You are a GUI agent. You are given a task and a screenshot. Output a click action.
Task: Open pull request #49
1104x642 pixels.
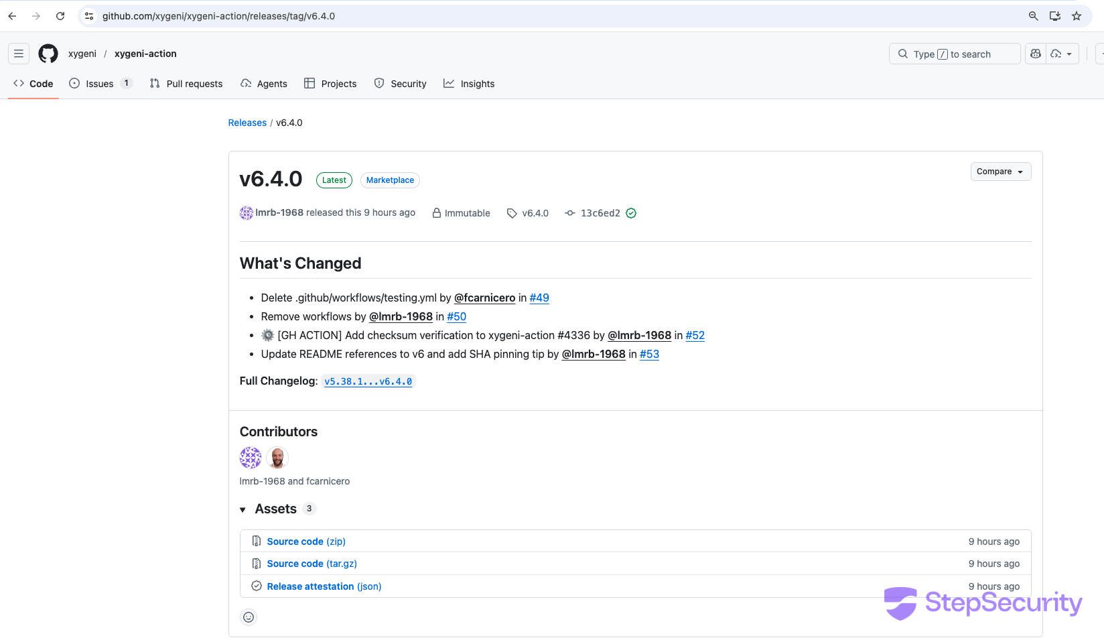click(539, 298)
